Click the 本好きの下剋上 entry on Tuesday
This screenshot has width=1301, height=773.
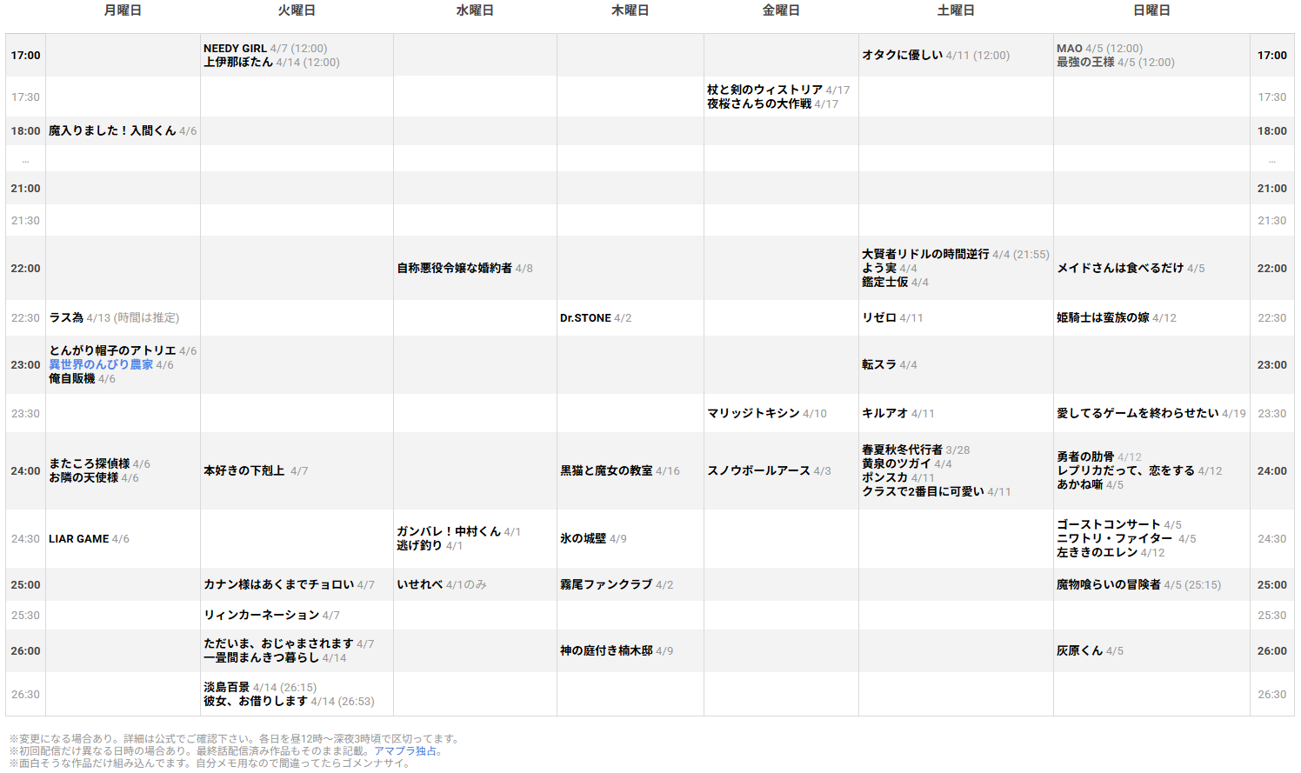244,471
